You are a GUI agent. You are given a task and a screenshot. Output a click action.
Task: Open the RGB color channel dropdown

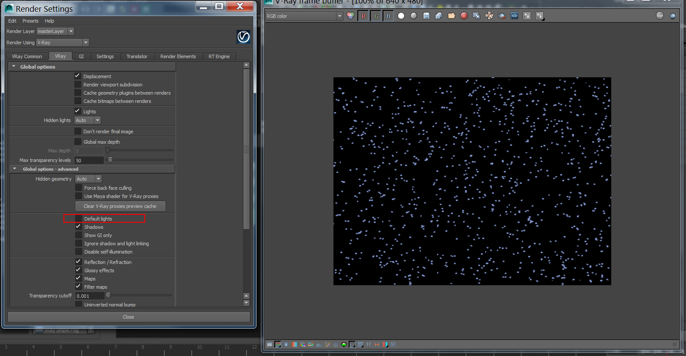pos(304,16)
